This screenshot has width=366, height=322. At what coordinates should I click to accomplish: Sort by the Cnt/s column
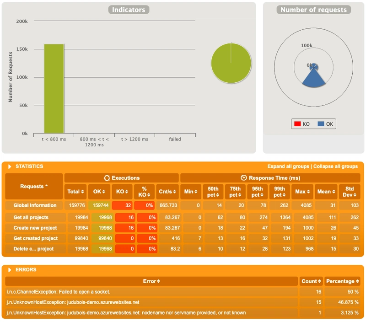pyautogui.click(x=167, y=192)
